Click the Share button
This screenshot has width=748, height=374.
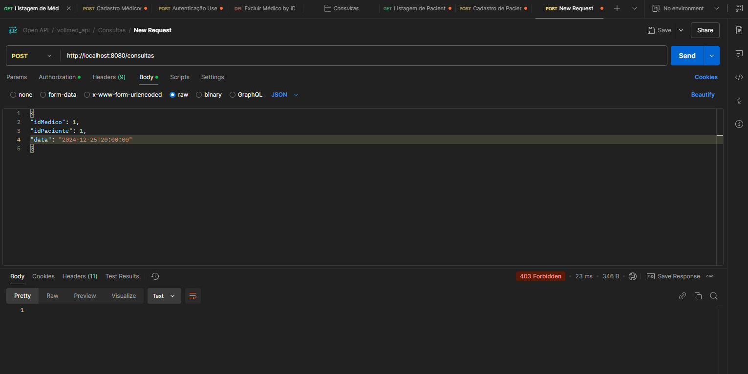pos(705,30)
